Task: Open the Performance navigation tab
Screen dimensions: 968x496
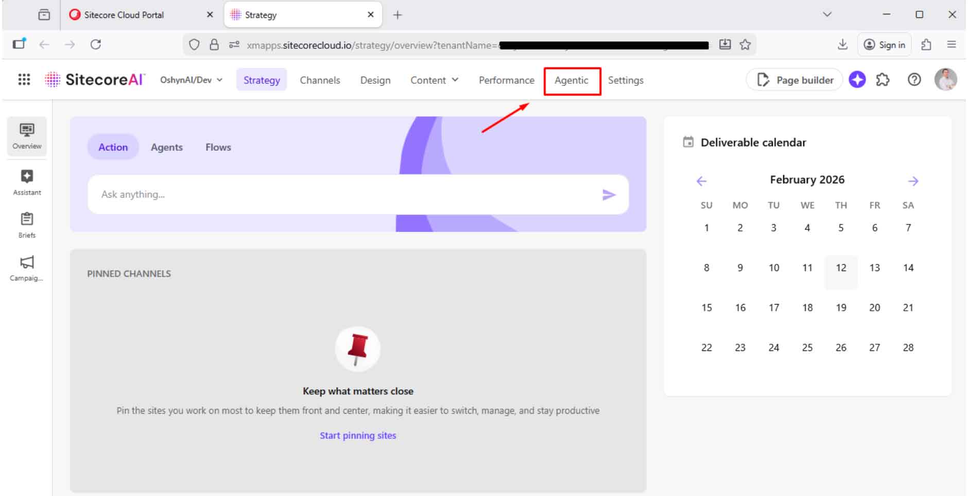Action: (x=507, y=80)
